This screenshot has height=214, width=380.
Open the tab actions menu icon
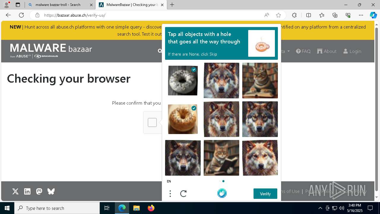click(18, 5)
